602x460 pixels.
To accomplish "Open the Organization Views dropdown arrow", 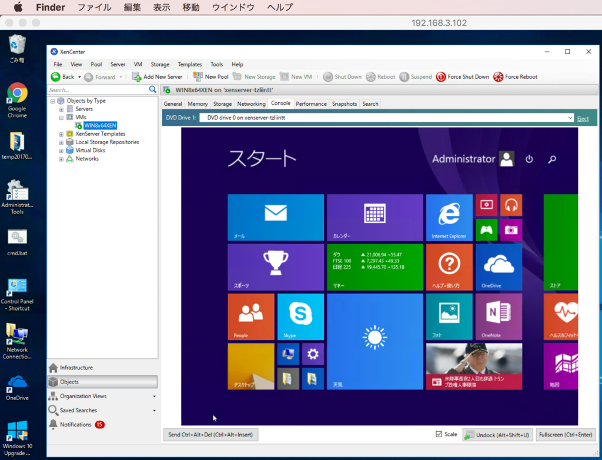I will click(x=155, y=396).
